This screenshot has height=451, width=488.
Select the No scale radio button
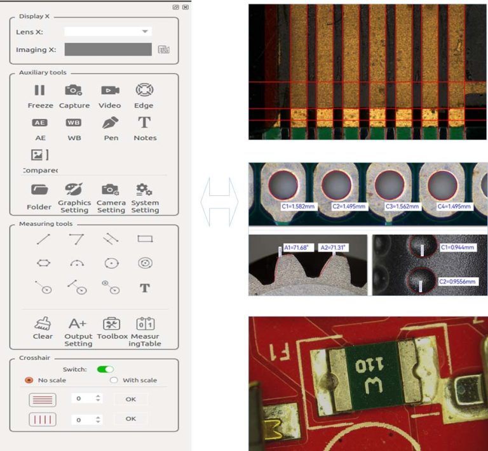(29, 380)
